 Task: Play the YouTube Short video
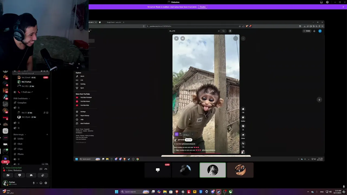pos(176,38)
